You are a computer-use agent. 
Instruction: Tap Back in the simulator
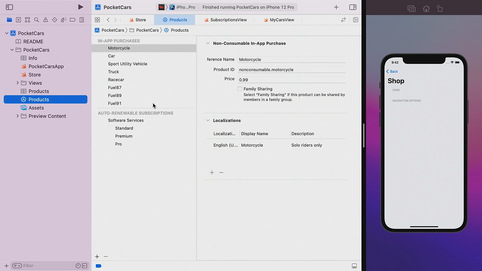click(392, 72)
